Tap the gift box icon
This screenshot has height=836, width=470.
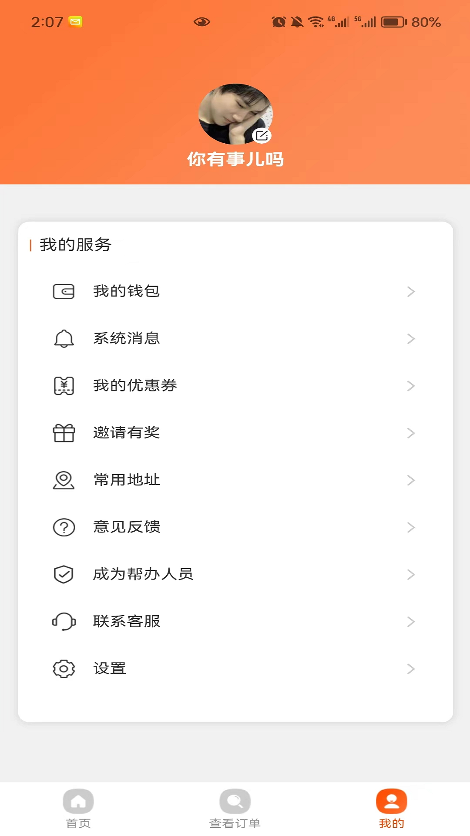(x=64, y=433)
